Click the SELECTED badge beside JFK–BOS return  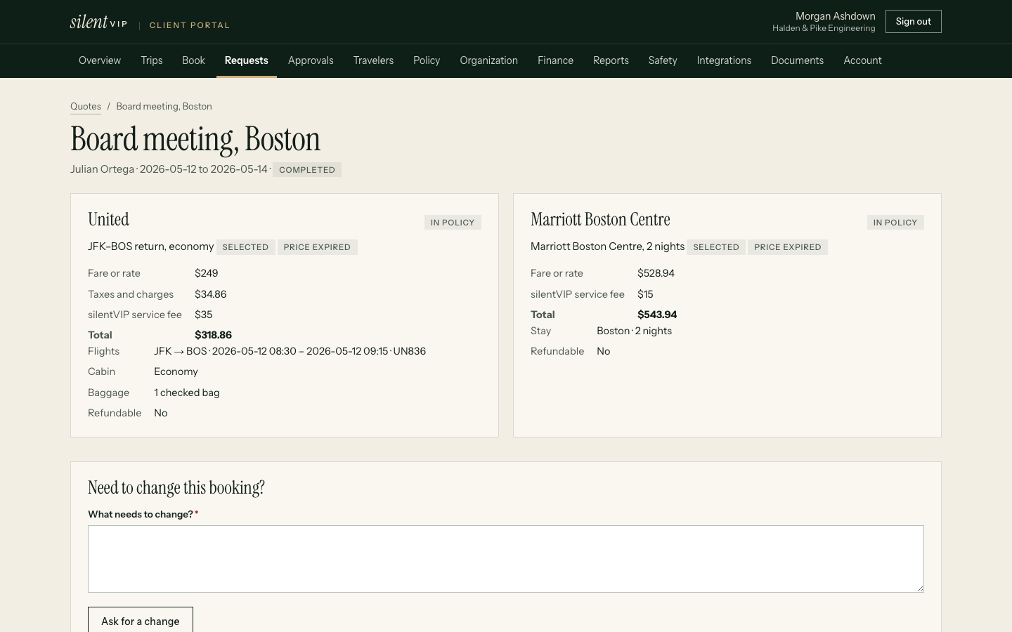tap(245, 247)
